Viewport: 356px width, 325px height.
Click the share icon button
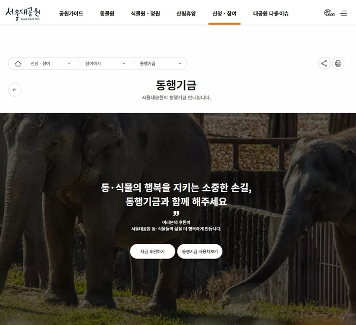324,63
